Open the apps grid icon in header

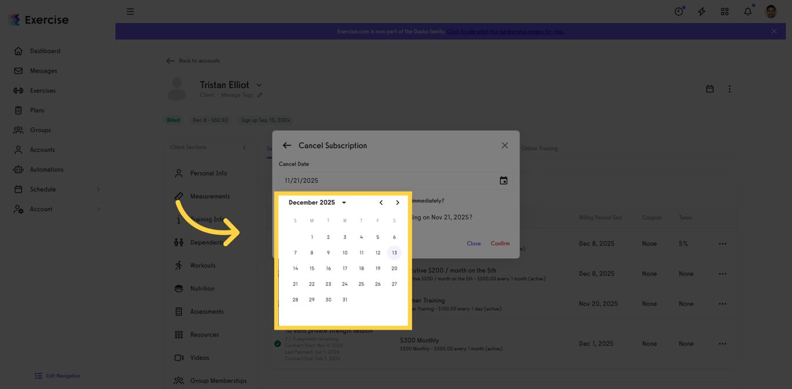[725, 11]
